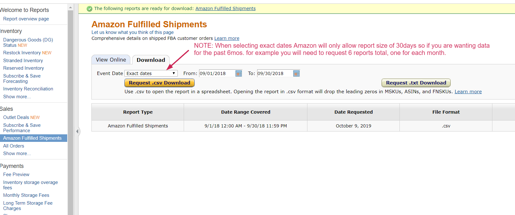Image resolution: width=515 pixels, height=215 pixels.
Task: Click the green checkmark notification icon
Action: 89,9
